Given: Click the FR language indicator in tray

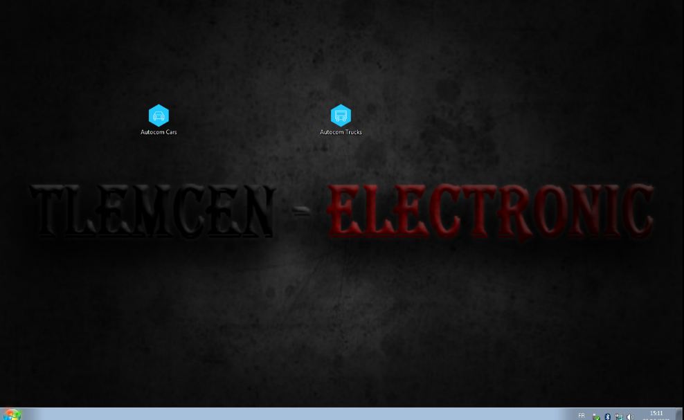Looking at the screenshot, I should point(582,416).
